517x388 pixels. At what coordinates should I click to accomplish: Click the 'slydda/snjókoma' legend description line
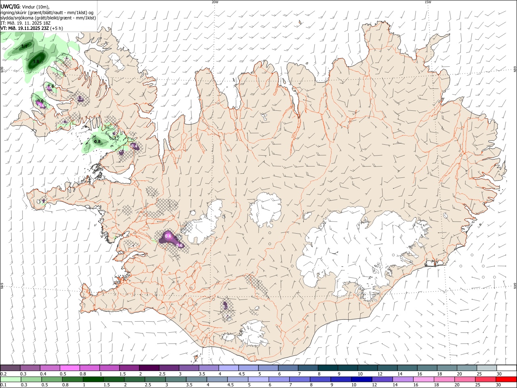[x=48, y=18]
